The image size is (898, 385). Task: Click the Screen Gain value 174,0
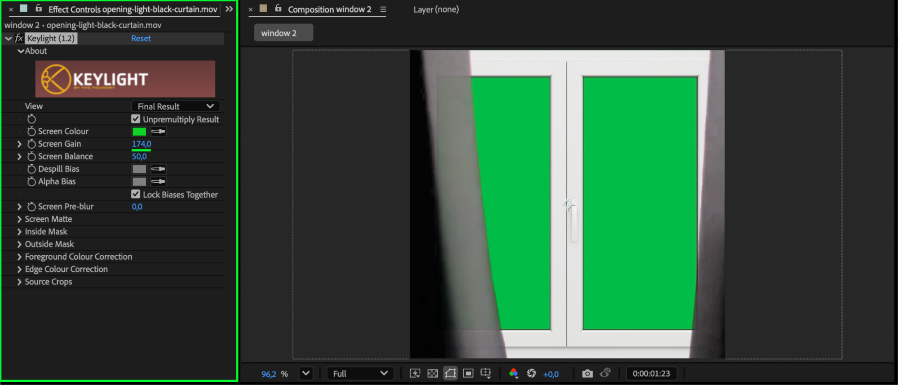coord(141,144)
